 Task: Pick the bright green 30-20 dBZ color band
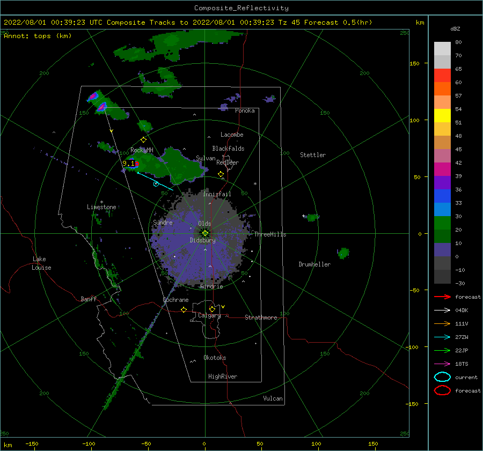pos(442,223)
